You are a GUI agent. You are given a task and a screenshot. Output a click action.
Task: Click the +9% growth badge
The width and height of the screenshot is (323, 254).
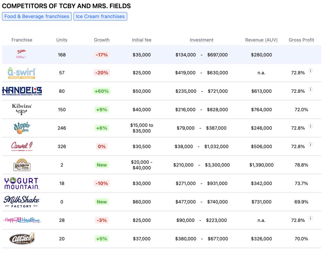click(102, 109)
